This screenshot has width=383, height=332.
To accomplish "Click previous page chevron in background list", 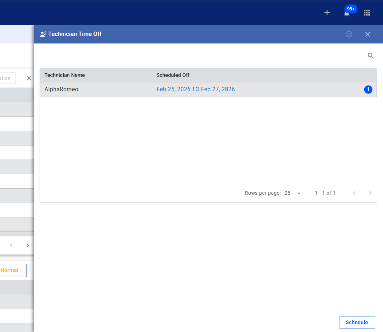I will (x=12, y=245).
